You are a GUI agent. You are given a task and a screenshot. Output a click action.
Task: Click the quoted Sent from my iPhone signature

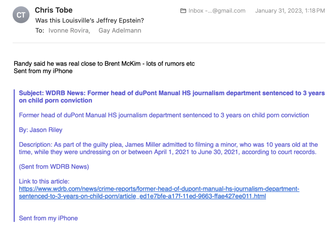48,218
